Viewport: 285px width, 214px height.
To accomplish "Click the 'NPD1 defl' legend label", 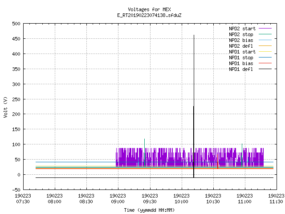I will coord(241,70).
